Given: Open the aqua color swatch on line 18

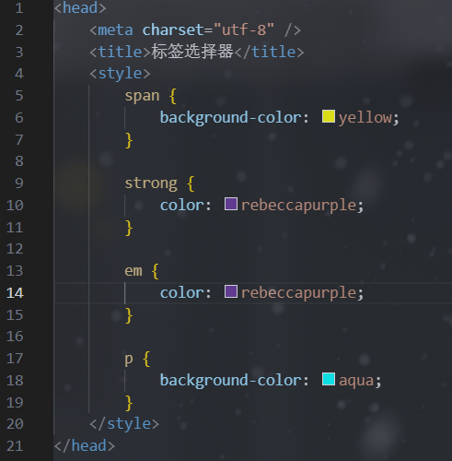Looking at the screenshot, I should point(329,379).
